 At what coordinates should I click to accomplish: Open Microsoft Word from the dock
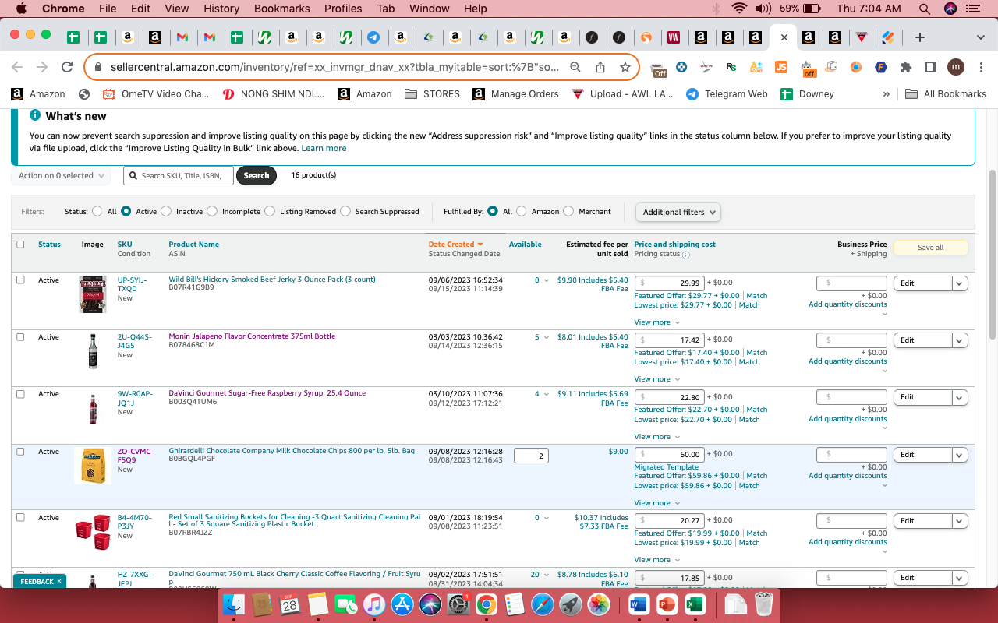coord(639,604)
